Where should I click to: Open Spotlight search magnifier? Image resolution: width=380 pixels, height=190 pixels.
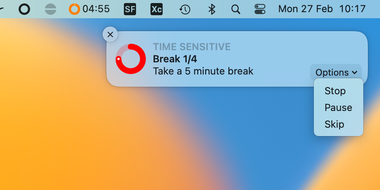(236, 9)
